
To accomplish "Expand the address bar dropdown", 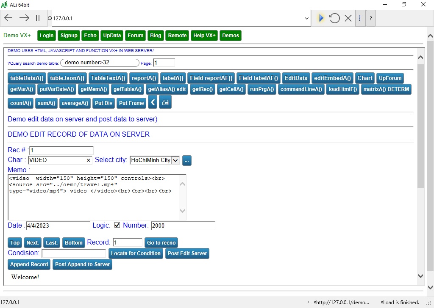I will (307, 18).
